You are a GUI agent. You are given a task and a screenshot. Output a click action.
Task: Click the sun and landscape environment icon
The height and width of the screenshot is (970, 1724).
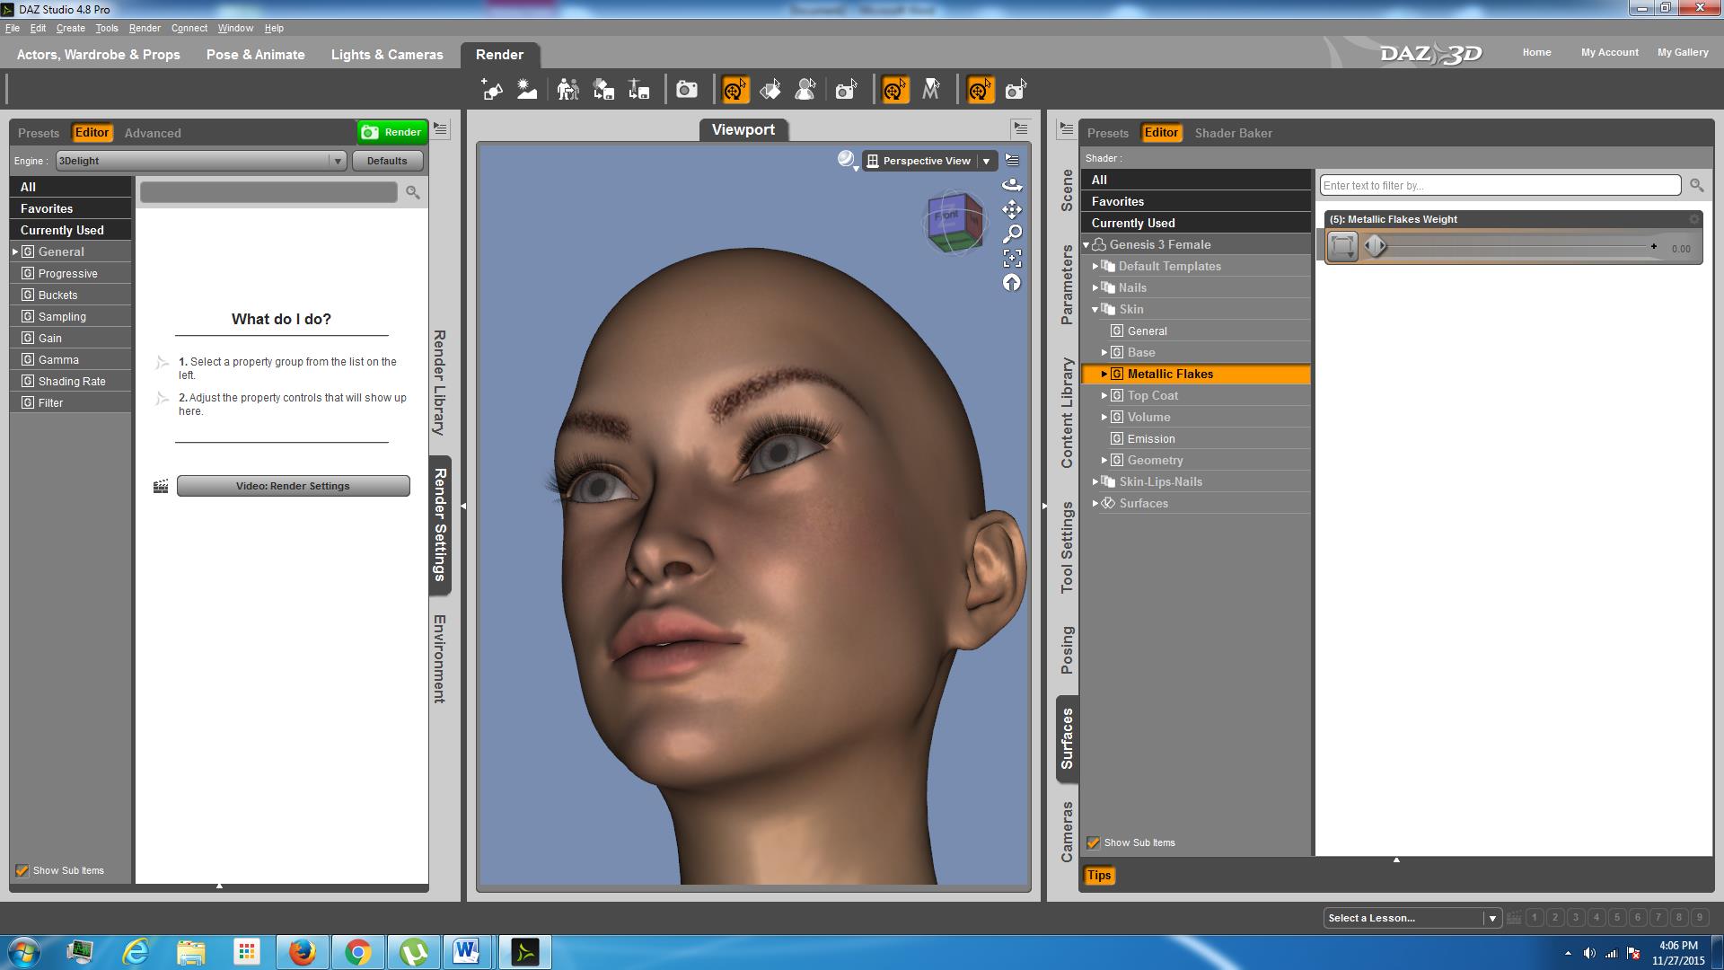(527, 90)
